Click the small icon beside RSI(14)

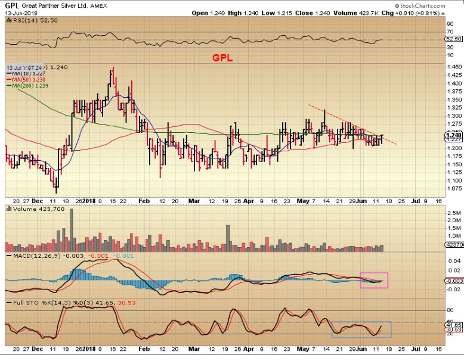(x=8, y=20)
